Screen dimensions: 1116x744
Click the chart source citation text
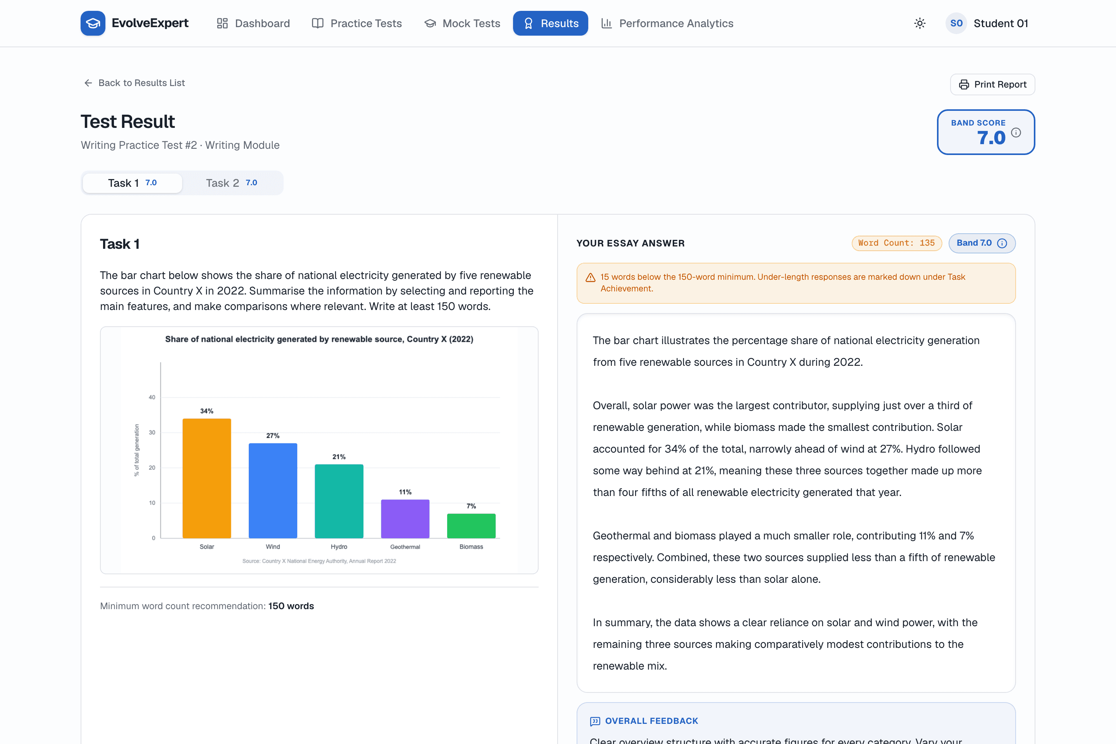coord(319,561)
